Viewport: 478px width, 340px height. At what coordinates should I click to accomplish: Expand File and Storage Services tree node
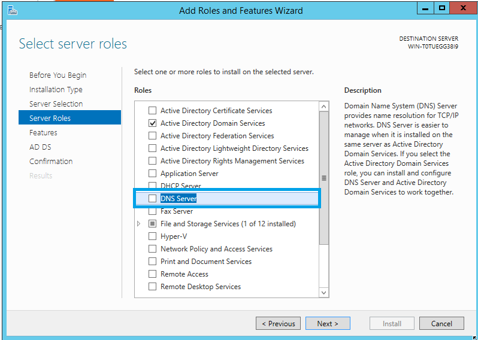click(x=139, y=224)
